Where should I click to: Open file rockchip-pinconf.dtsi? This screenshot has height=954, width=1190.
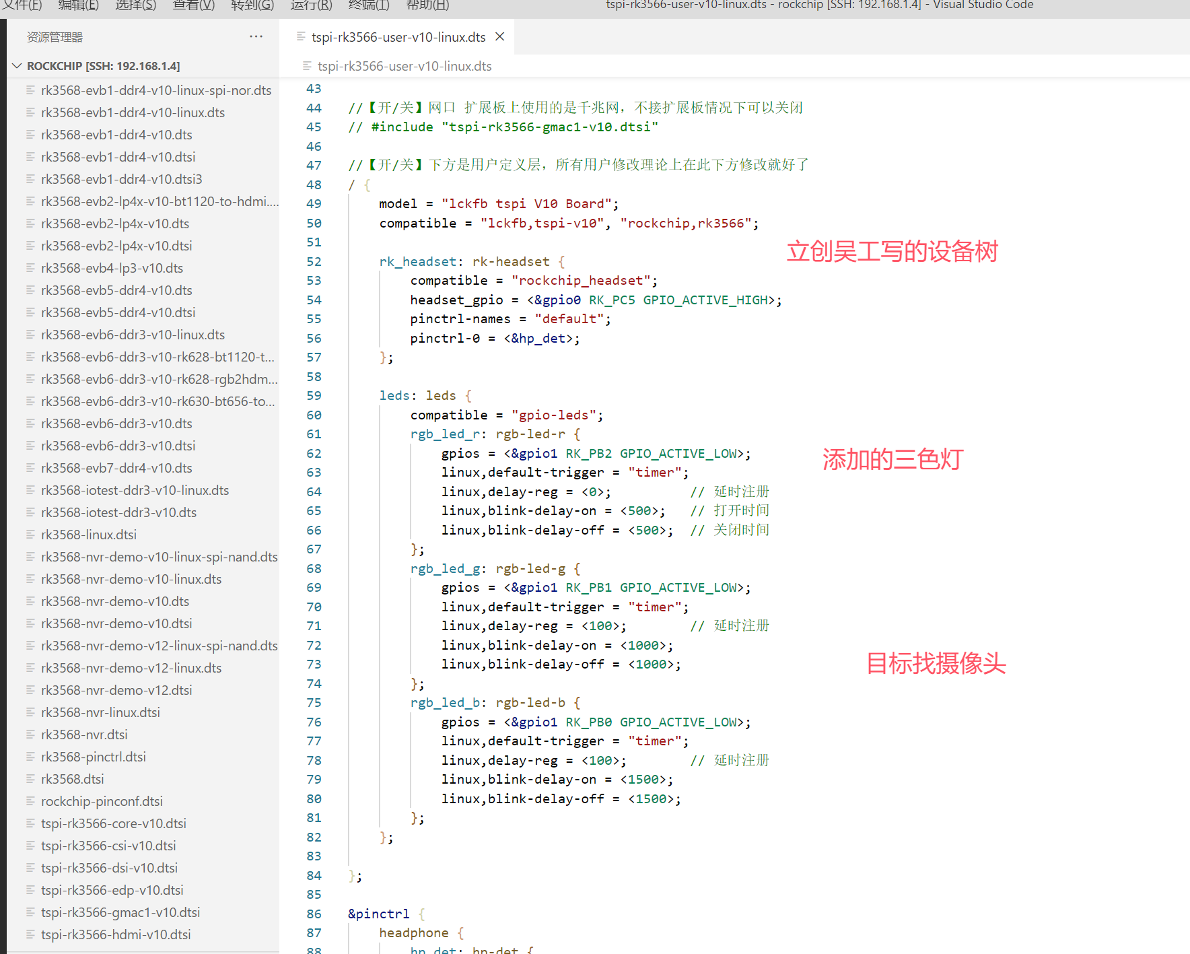(102, 801)
